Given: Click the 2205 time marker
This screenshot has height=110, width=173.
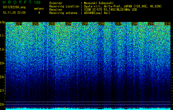Looking at the screenshot, I should click(85, 24).
